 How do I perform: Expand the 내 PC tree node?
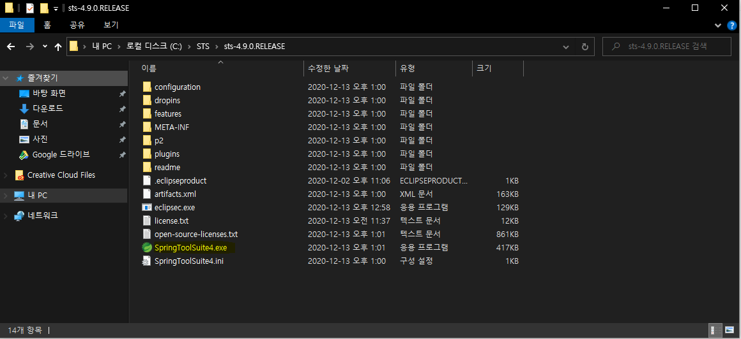pyautogui.click(x=6, y=196)
